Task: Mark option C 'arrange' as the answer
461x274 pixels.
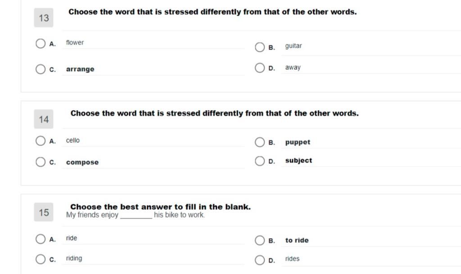Action: (x=41, y=69)
